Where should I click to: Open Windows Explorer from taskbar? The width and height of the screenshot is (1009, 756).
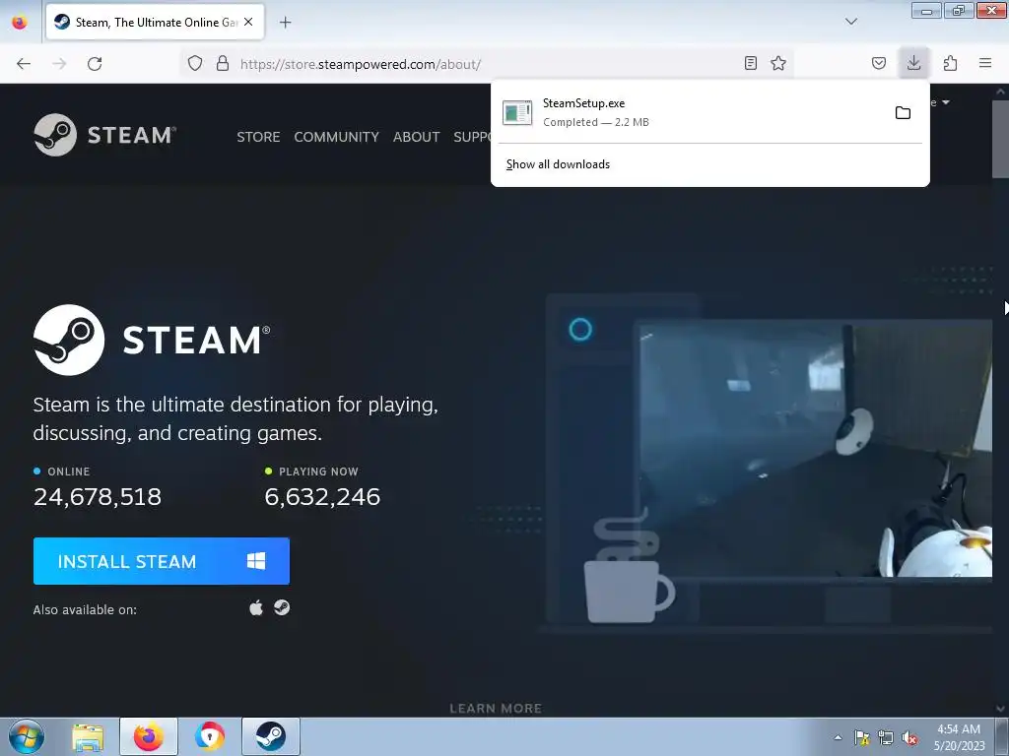[88, 737]
